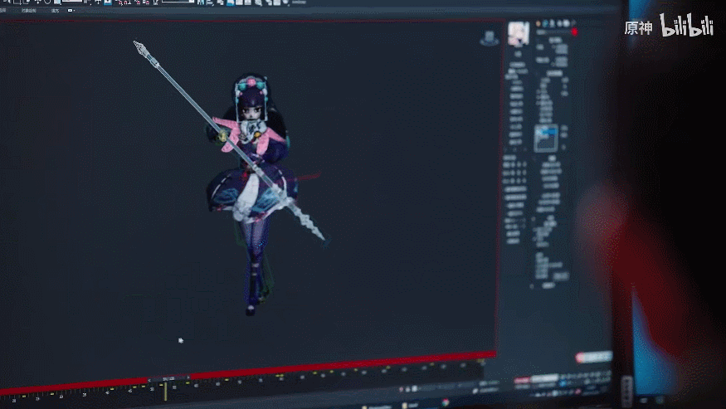This screenshot has width=726, height=409.
Task: Open the Display tab in the command panel
Action: coord(566,23)
